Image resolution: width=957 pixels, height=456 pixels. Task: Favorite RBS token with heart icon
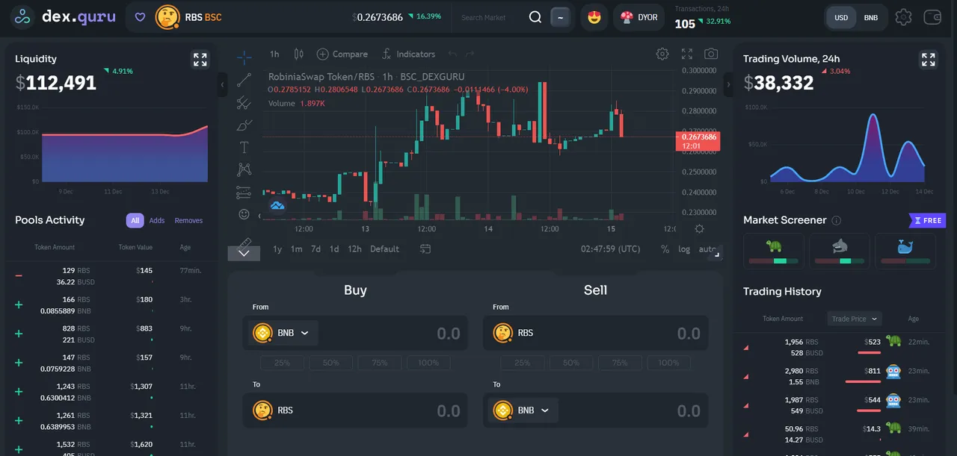[x=140, y=17]
